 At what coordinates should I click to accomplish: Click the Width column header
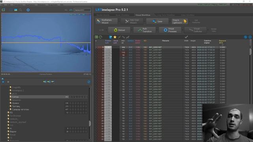point(186,41)
